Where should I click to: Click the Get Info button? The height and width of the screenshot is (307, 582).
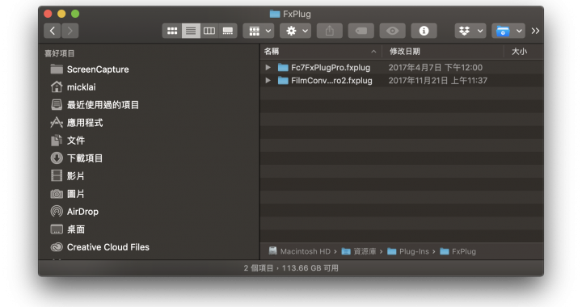[424, 31]
